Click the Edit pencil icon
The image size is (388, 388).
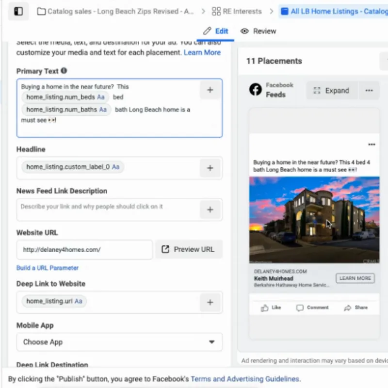pos(207,31)
